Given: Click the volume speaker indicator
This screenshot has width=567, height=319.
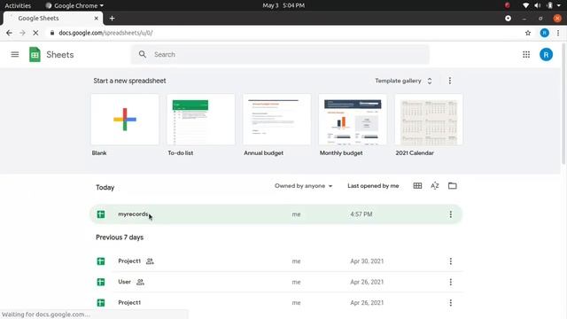Looking at the screenshot, I should (538, 5).
